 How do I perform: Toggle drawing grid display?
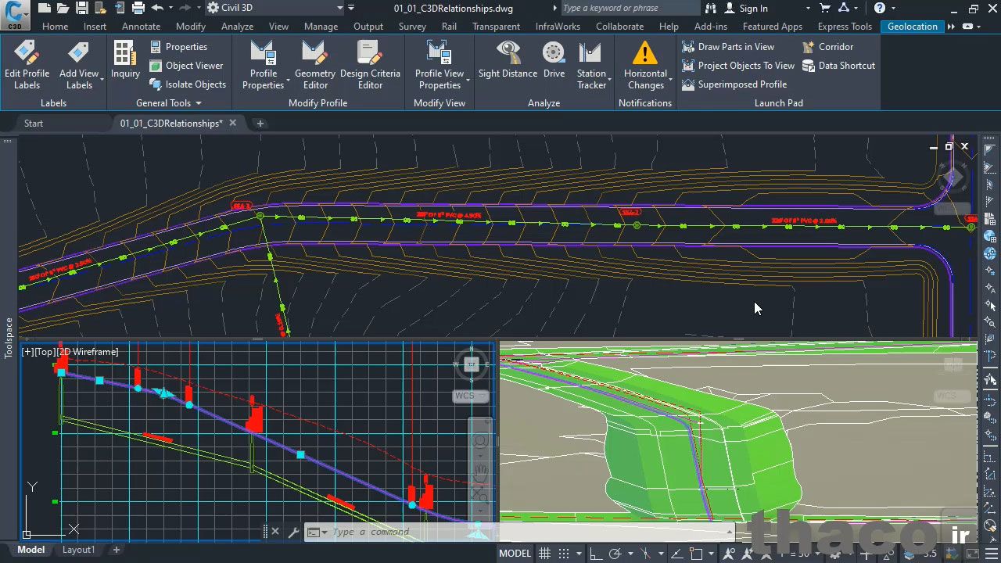(545, 554)
